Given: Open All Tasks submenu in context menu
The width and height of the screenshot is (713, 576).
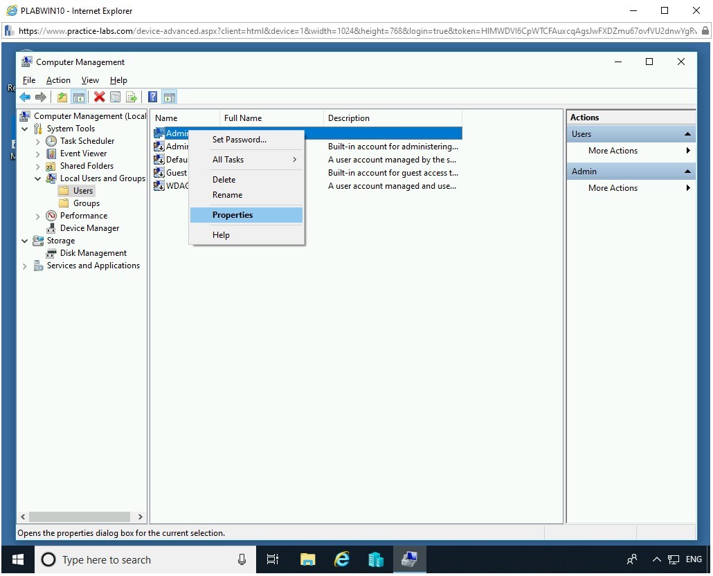Looking at the screenshot, I should tap(247, 160).
